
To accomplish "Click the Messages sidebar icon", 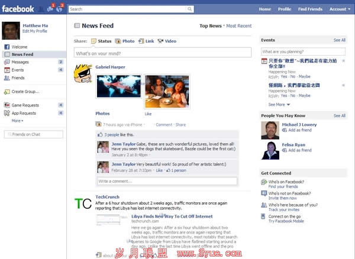I will (x=7, y=62).
